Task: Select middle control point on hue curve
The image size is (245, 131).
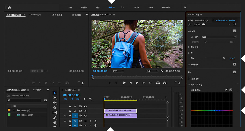Action: point(217,111)
